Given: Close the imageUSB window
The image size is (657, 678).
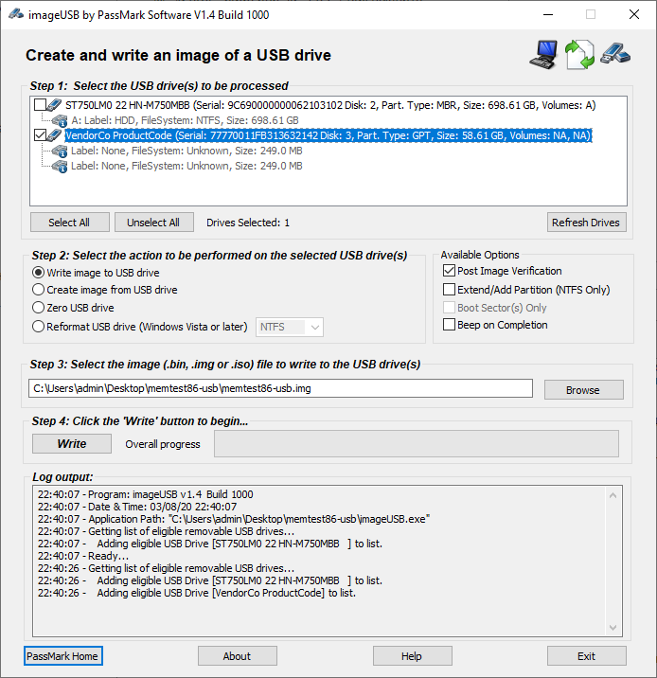Looking at the screenshot, I should pyautogui.click(x=634, y=14).
